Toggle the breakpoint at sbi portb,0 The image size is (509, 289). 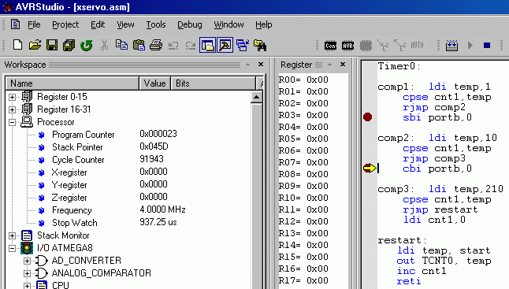[367, 117]
